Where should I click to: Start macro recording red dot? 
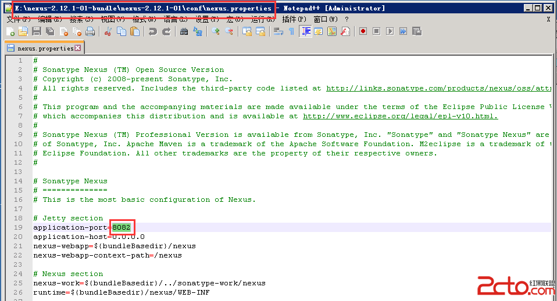(x=363, y=32)
